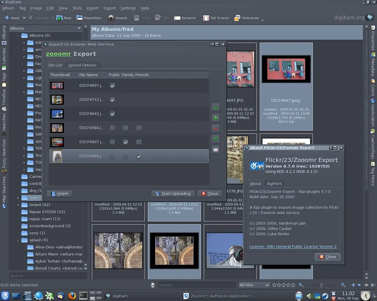Open the All Files filter dropdown
Image resolution: width=377 pixels, height=301 pixels.
[x=254, y=285]
